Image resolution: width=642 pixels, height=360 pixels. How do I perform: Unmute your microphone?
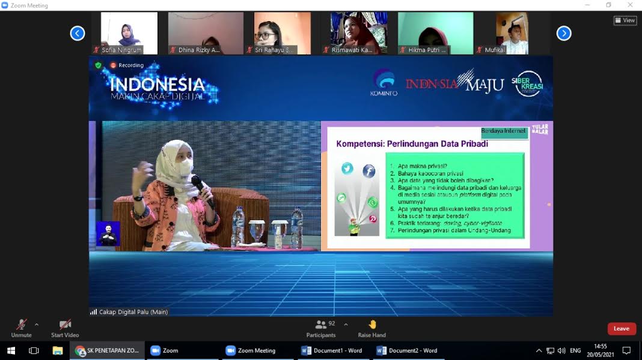coord(21,324)
